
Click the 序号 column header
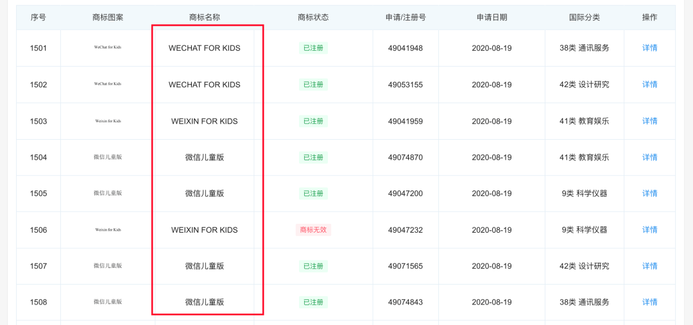[x=38, y=18]
